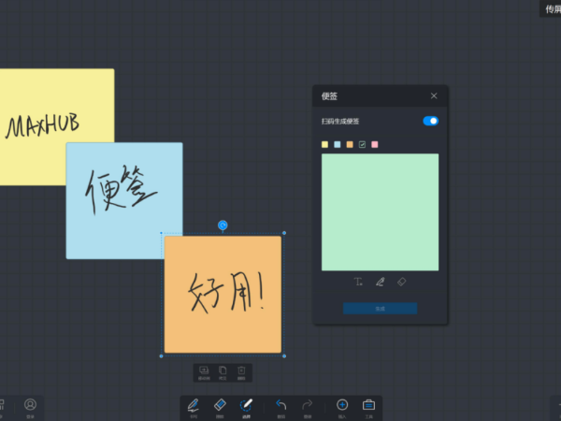
Task: Toggle scan-to-generate sticky note switch
Action: pyautogui.click(x=430, y=121)
